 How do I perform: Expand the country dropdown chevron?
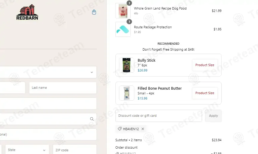coord(92,72)
